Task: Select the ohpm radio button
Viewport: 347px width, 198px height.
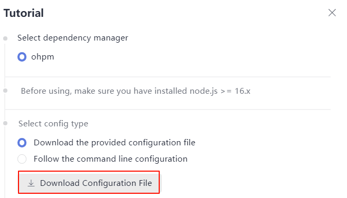Action: 22,57
